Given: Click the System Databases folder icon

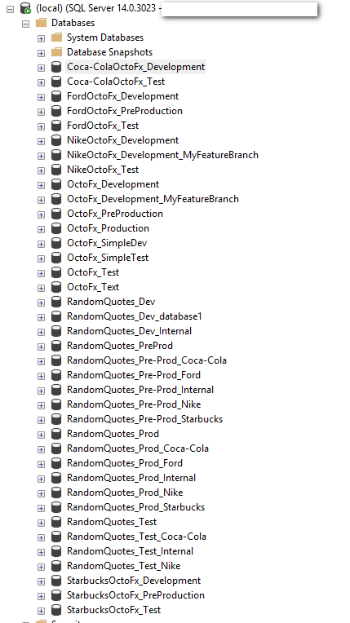Looking at the screenshot, I should (x=56, y=38).
